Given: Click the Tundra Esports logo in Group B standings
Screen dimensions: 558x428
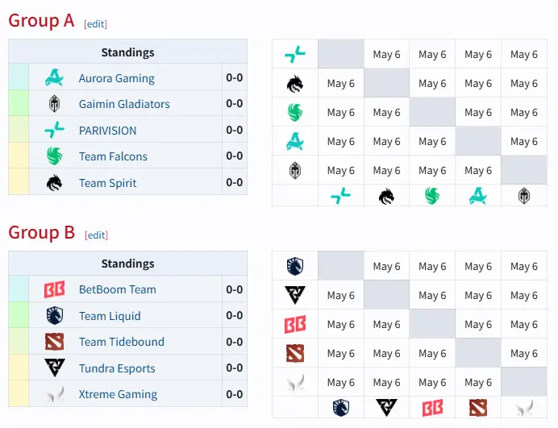Looking at the screenshot, I should tap(55, 368).
